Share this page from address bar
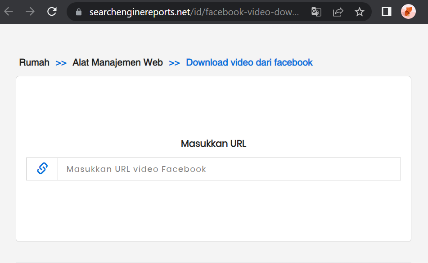The width and height of the screenshot is (428, 263). 338,12
